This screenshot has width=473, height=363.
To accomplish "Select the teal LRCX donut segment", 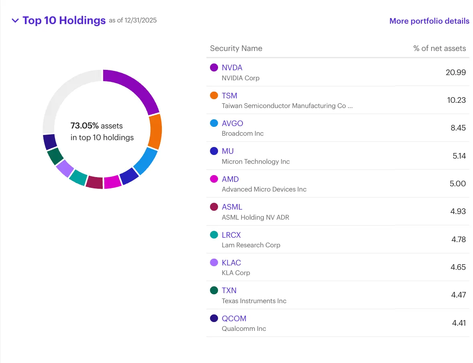I will click(78, 177).
